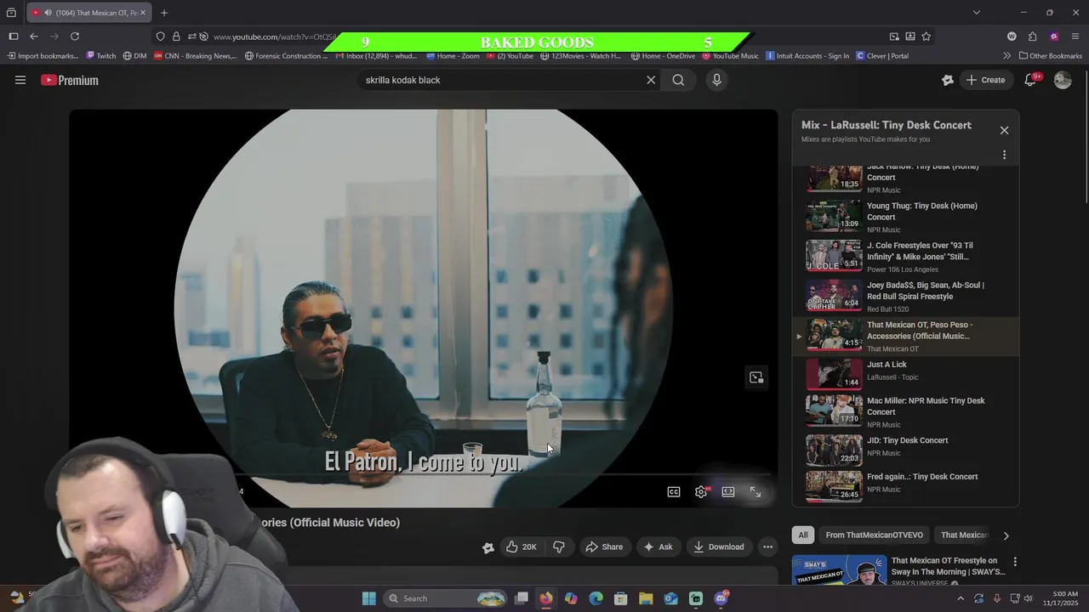This screenshot has width=1089, height=612.
Task: Show more filter chips with right arrow
Action: pyautogui.click(x=1006, y=535)
